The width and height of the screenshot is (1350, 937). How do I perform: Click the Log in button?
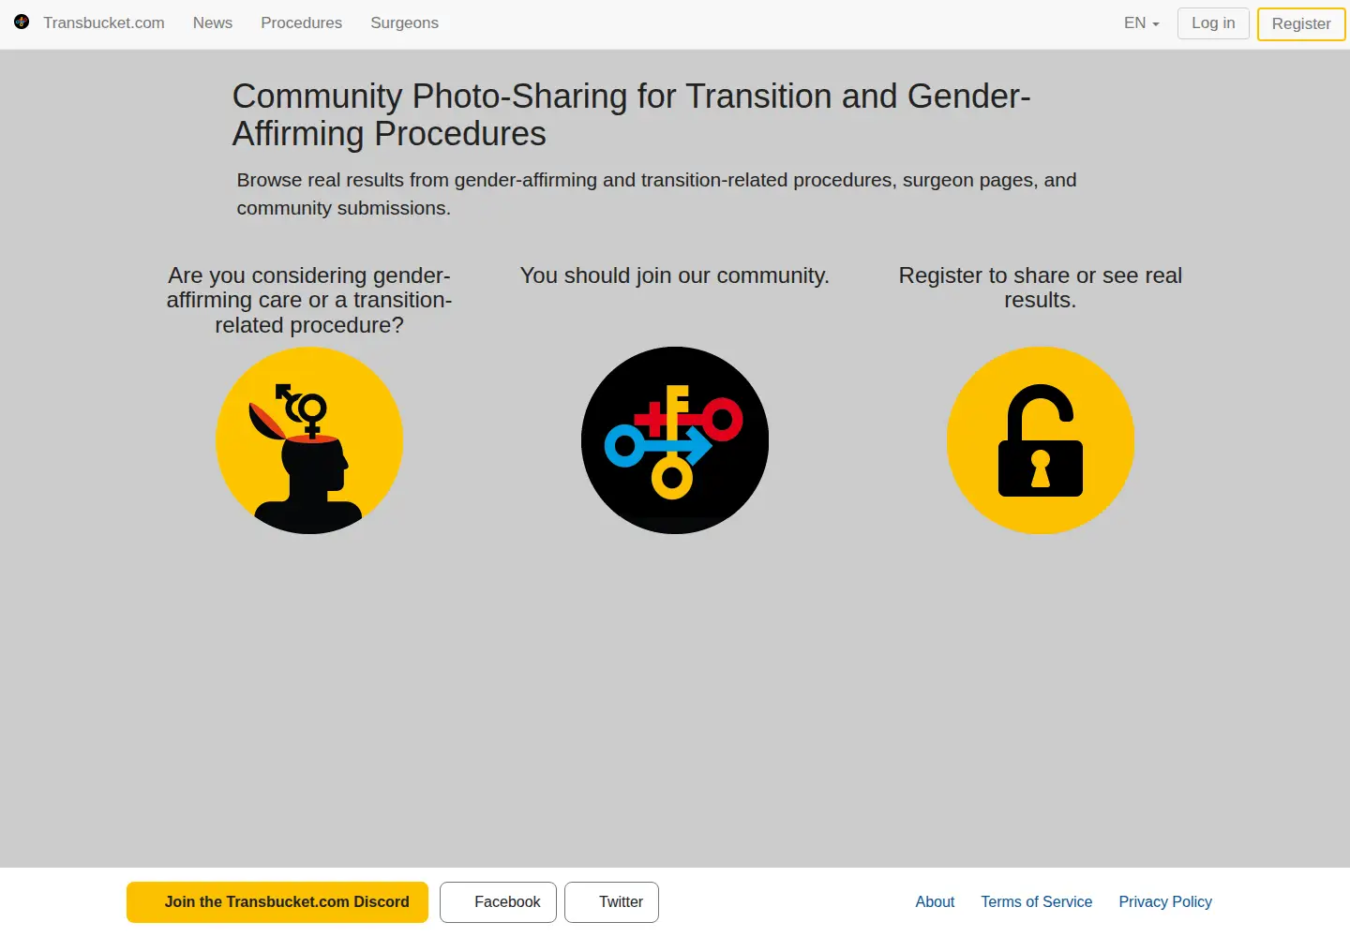click(x=1213, y=23)
